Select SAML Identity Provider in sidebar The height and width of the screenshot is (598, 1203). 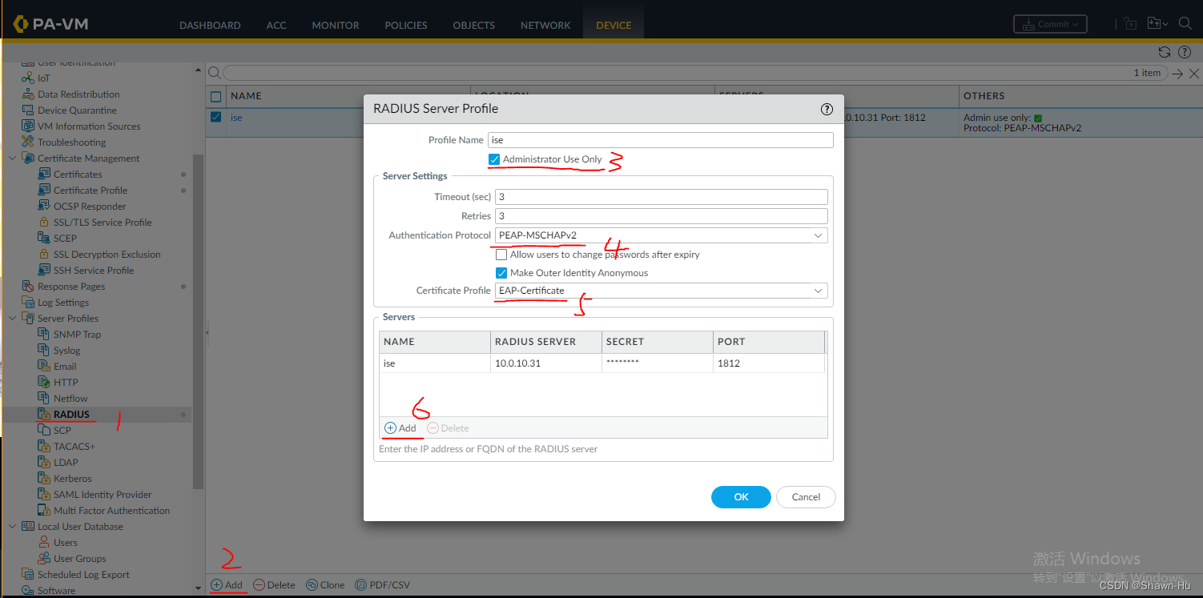[x=103, y=495]
